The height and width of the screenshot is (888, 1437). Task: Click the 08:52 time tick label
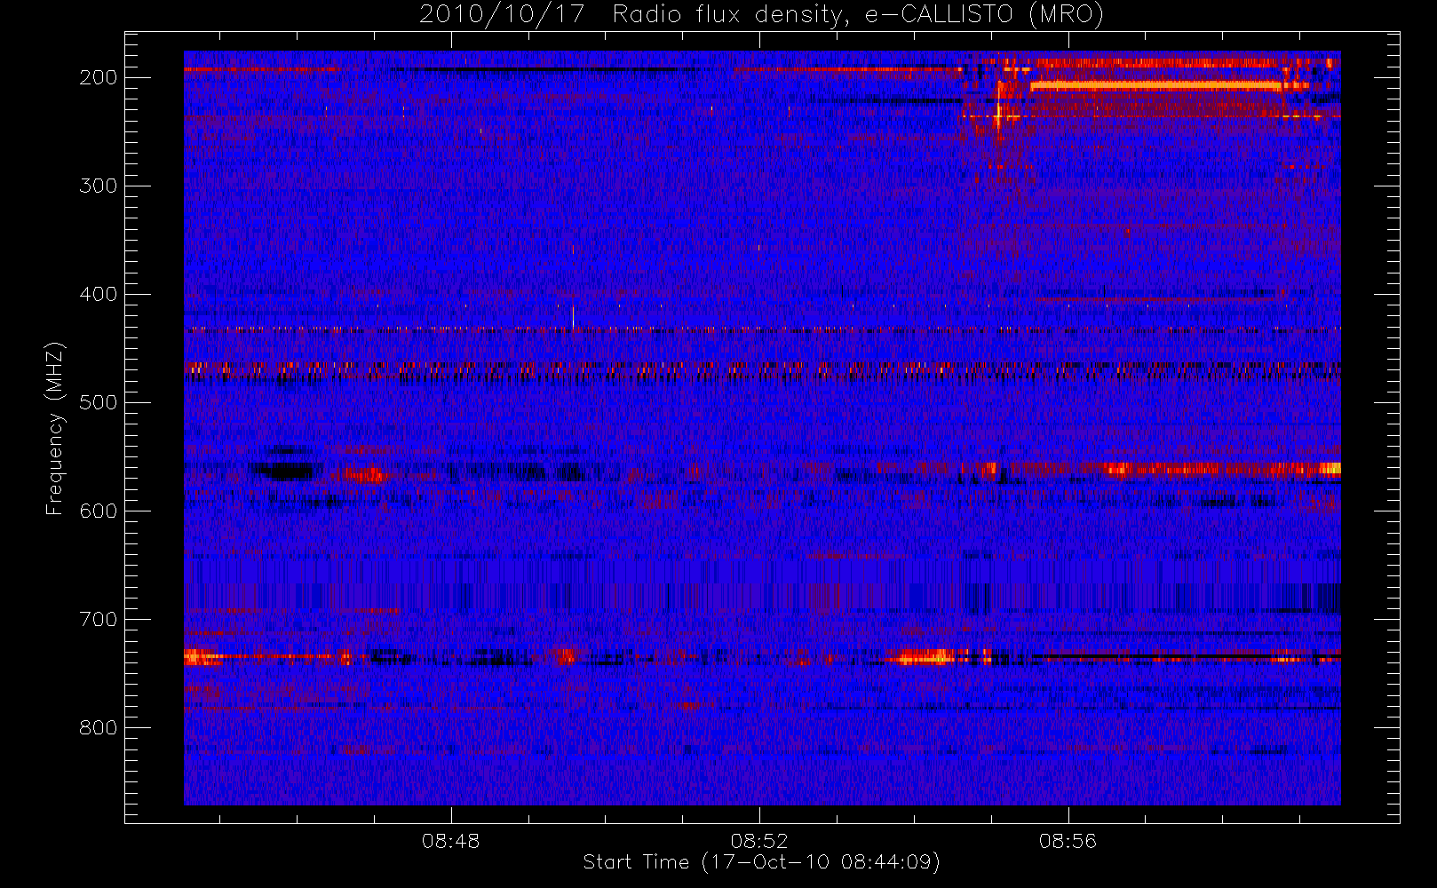pyautogui.click(x=759, y=840)
